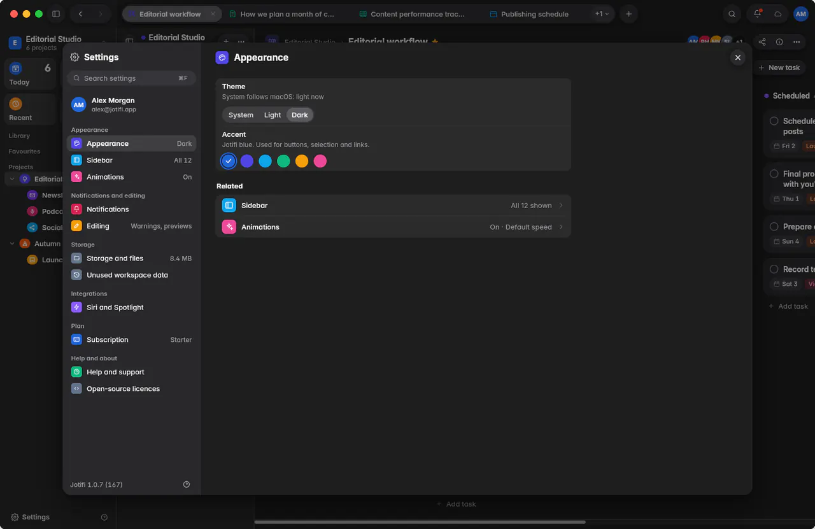Screen dimensions: 815x529
Task: Click the share icon in the Editorial workflow header
Action: [x=762, y=42]
